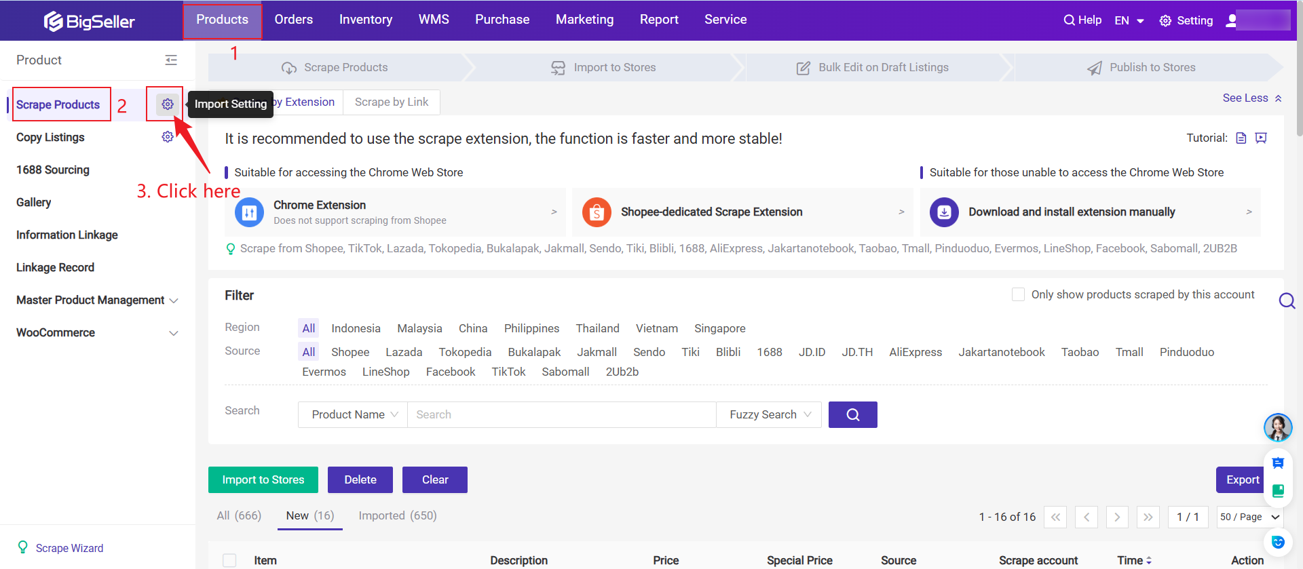This screenshot has width=1303, height=569.
Task: Select the All region filter
Action: point(309,328)
